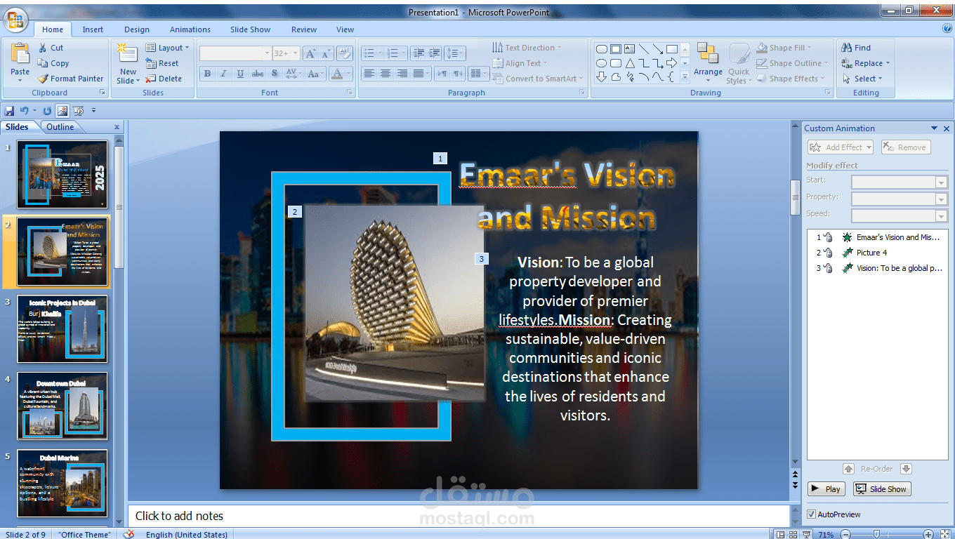Toggle Bold formatting

click(x=207, y=74)
